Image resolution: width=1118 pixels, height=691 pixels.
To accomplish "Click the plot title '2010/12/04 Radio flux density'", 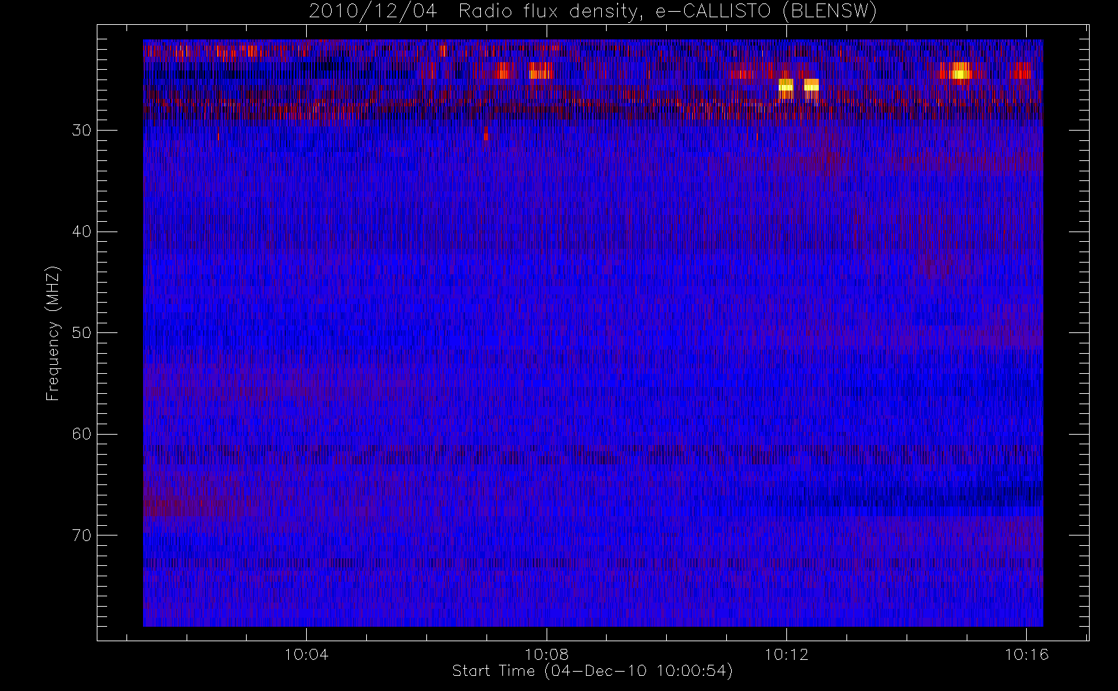I will 592,11.
